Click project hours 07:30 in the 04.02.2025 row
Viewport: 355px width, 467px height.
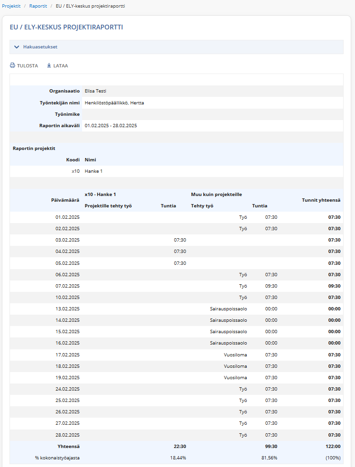pos(180,252)
